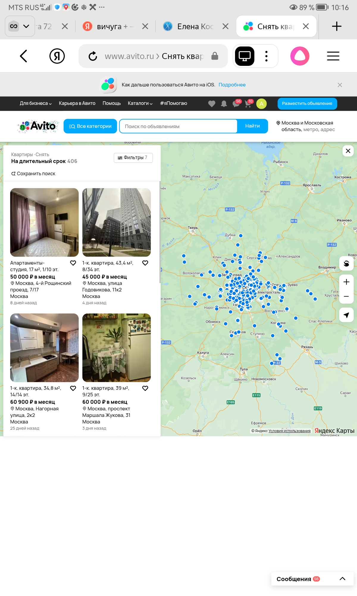
Task: Click the Разместить объявление button
Action: (x=307, y=103)
